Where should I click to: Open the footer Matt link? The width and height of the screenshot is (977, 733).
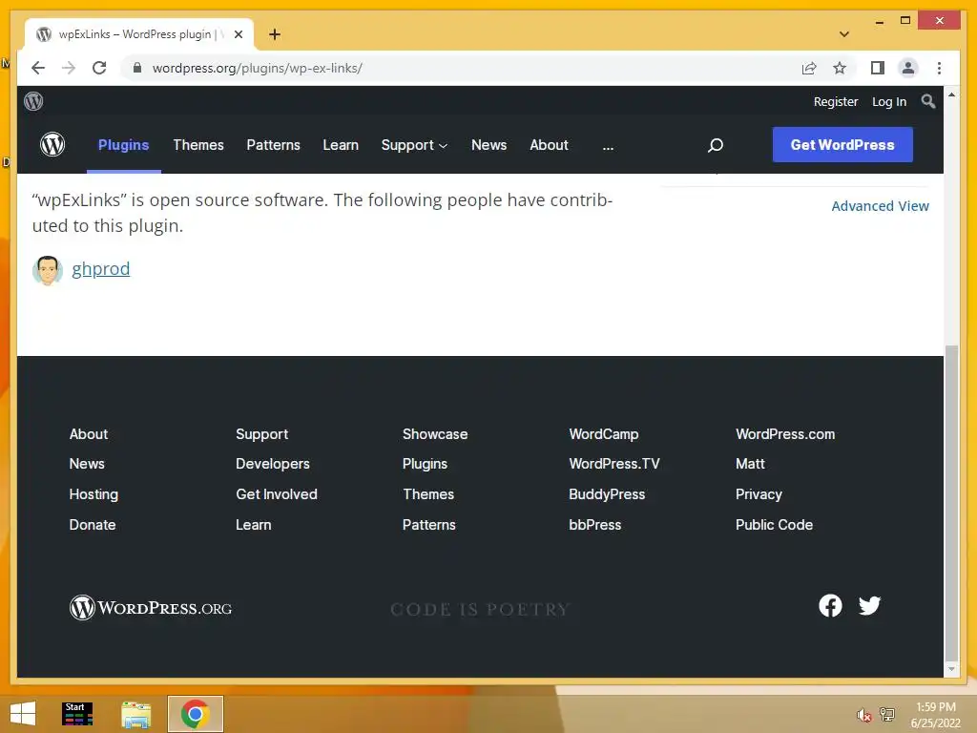pyautogui.click(x=750, y=464)
